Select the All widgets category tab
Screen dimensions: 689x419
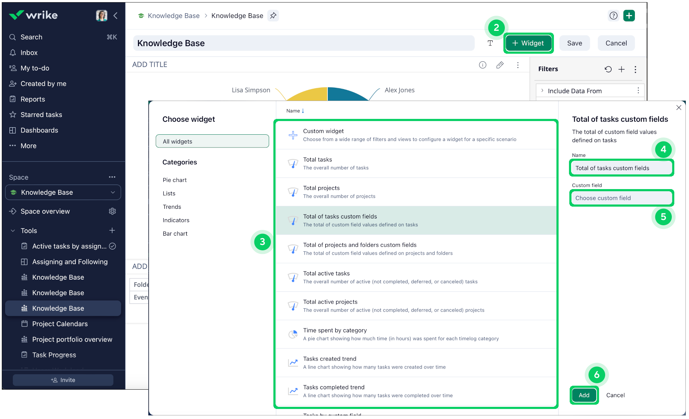(x=212, y=141)
